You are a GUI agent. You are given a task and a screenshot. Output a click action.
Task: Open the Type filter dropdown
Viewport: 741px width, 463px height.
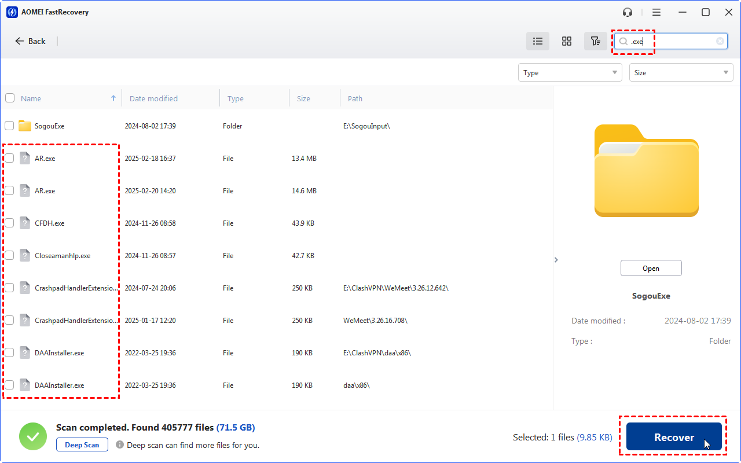tap(570, 72)
